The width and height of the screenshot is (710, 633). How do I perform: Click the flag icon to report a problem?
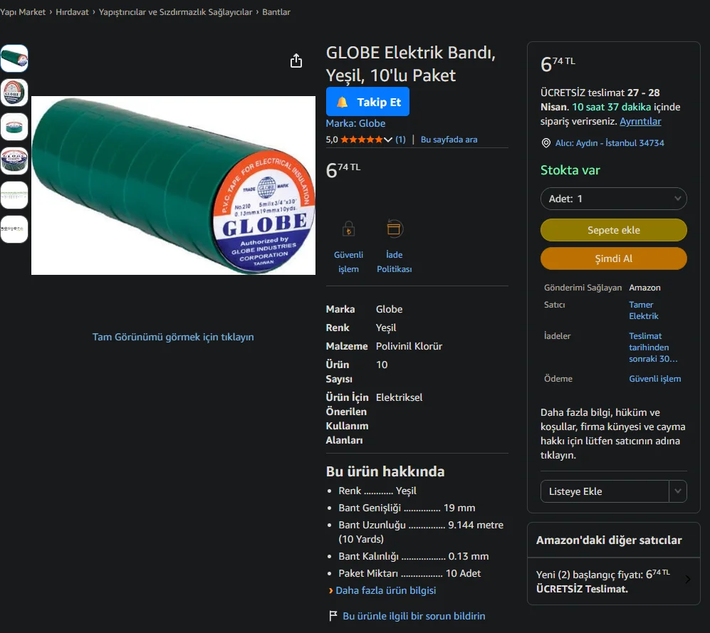point(333,616)
